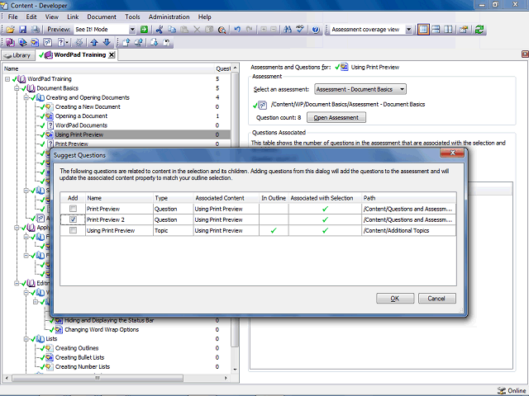Open the Edit menu
Image resolution: width=529 pixels, height=396 pixels.
tap(31, 16)
